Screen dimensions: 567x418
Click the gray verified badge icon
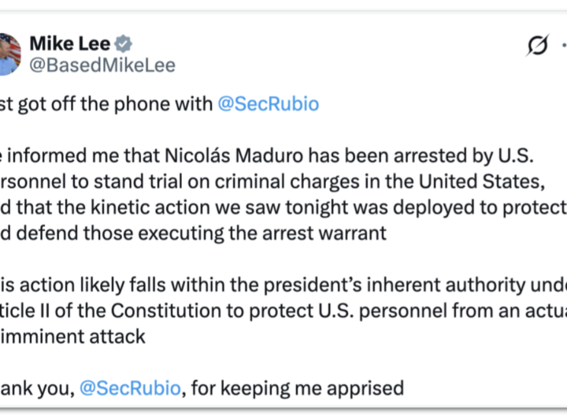tap(124, 44)
